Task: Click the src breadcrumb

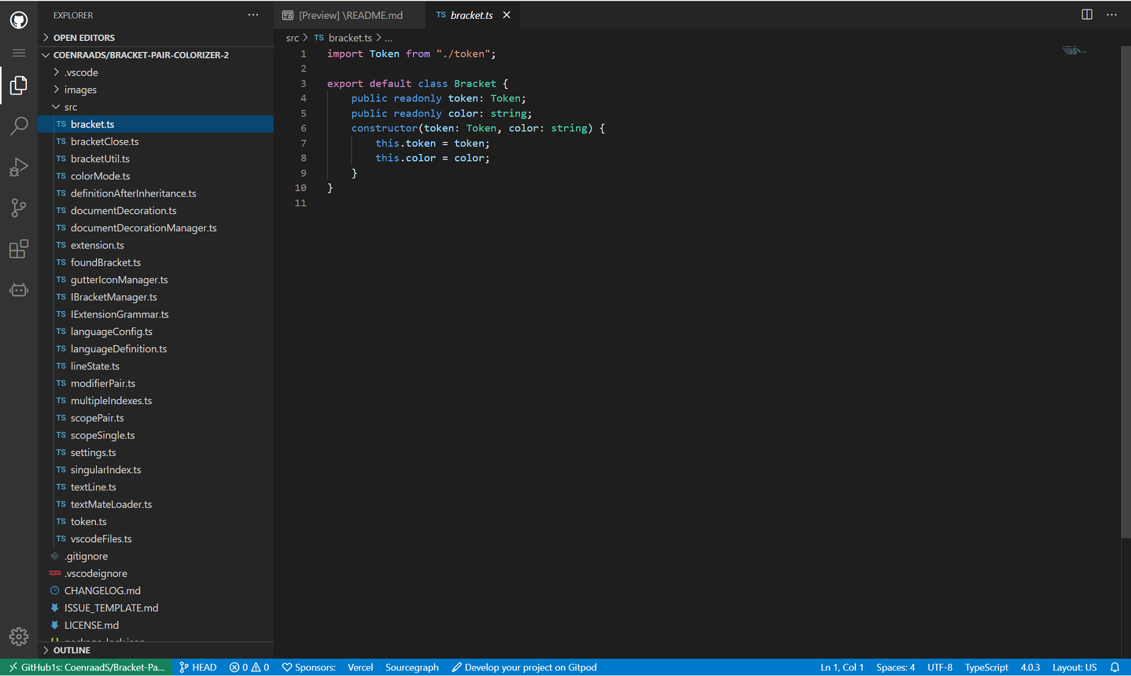Action: tap(293, 38)
